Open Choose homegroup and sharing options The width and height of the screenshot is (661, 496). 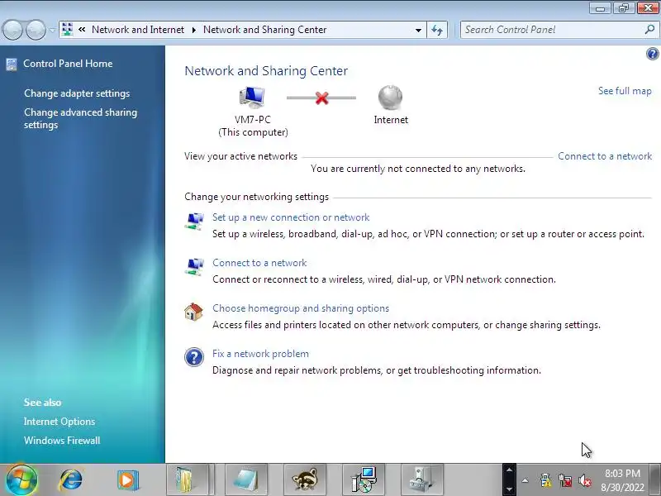pos(301,308)
